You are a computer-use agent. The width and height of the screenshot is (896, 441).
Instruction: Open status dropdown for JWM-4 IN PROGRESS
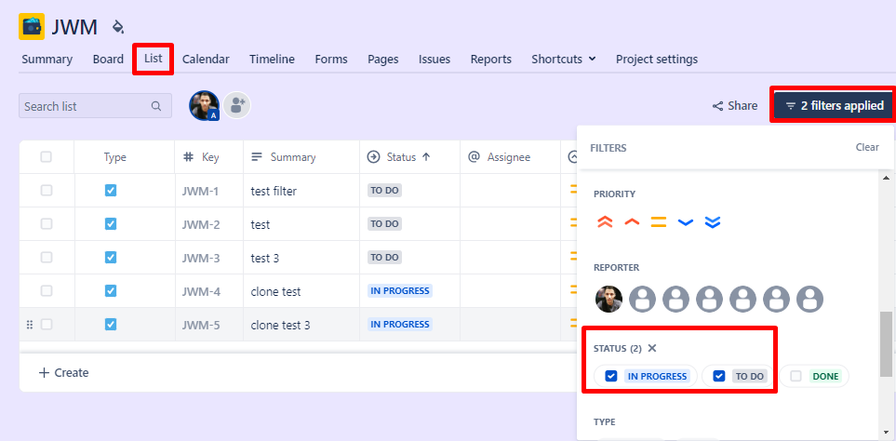400,291
